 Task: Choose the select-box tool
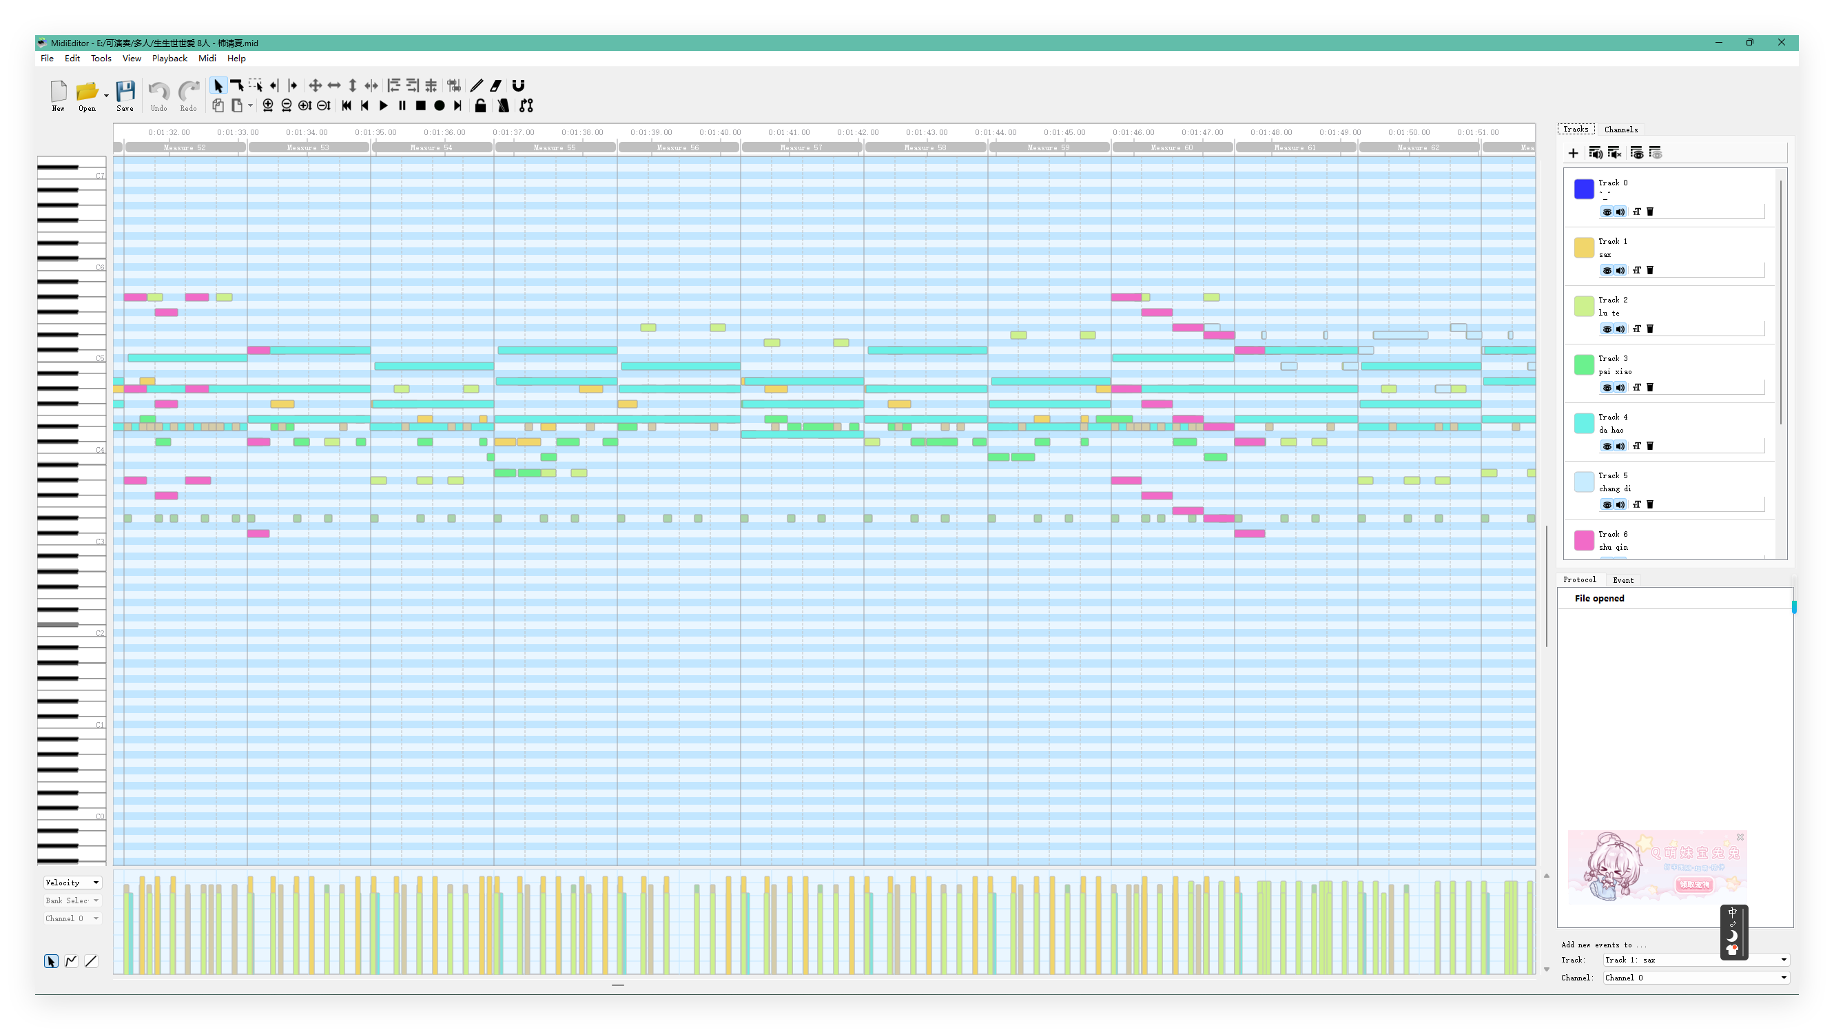click(x=255, y=85)
